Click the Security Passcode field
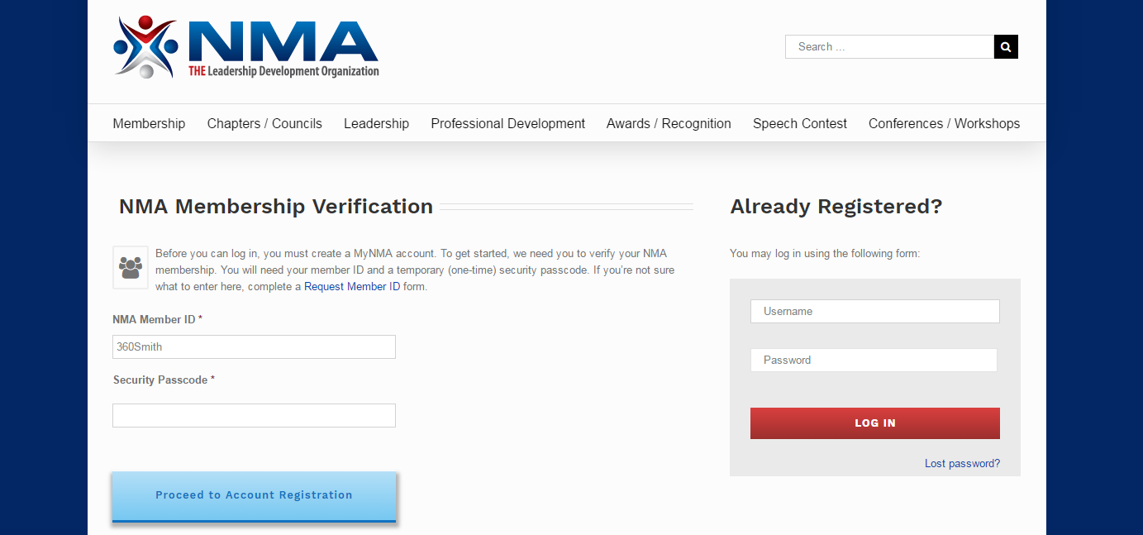 (254, 415)
